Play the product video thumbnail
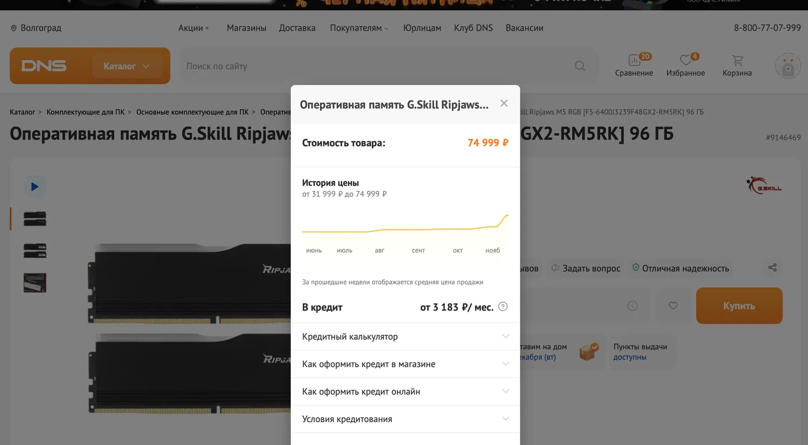This screenshot has height=445, width=808. pos(35,187)
